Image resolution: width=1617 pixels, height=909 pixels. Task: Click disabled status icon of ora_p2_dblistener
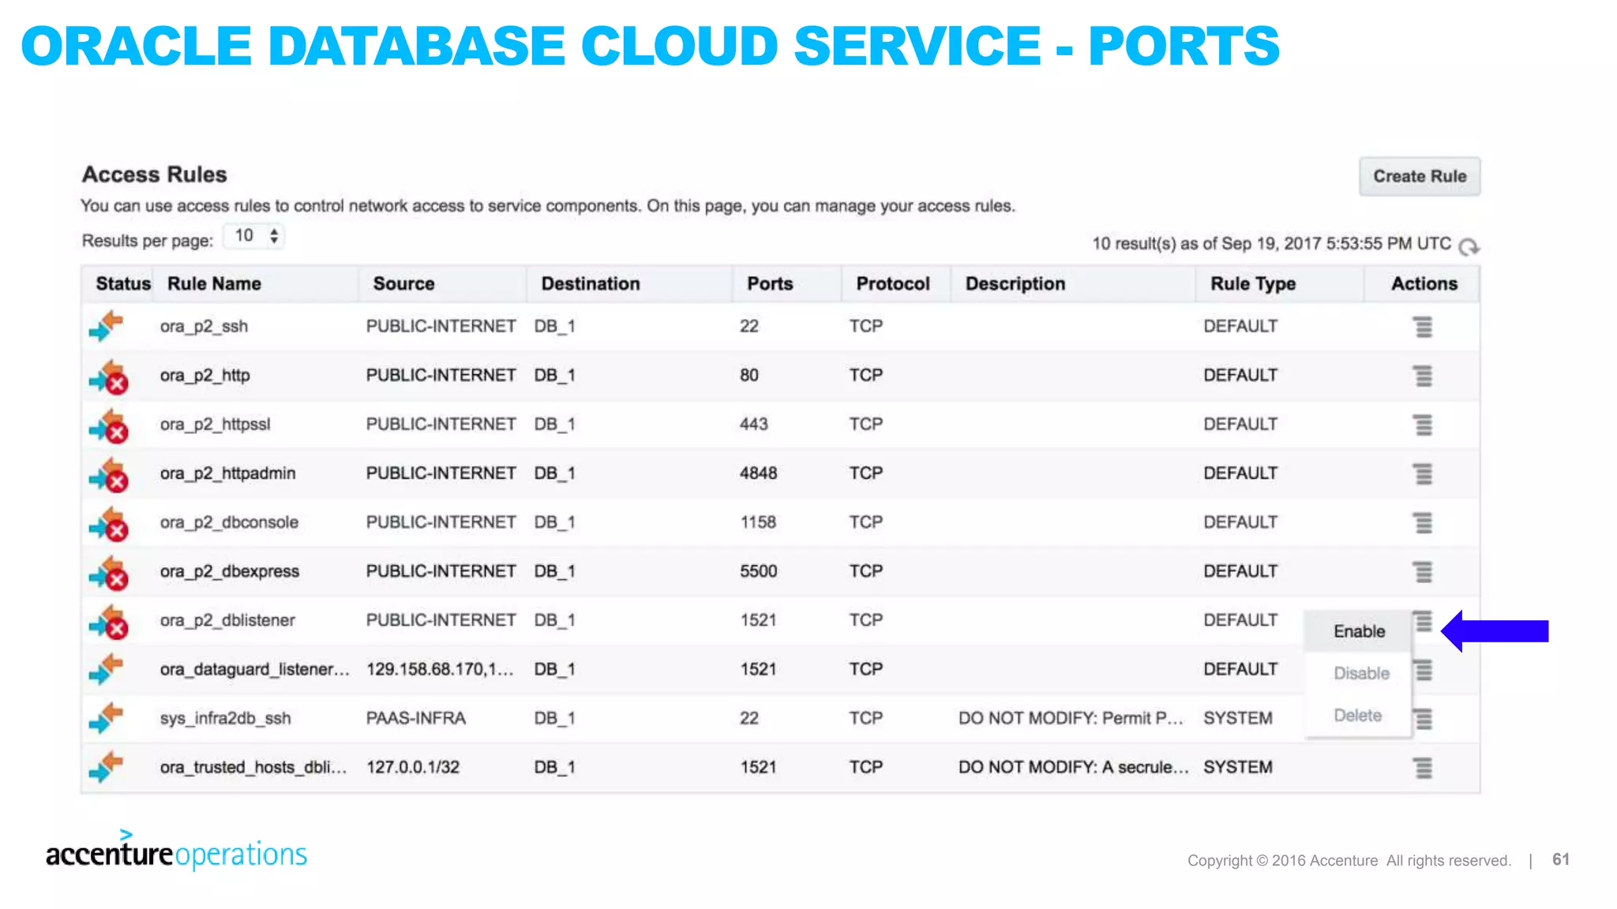(x=108, y=621)
